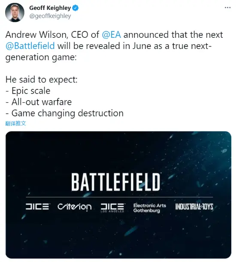Click the 'Game changing destruction' line
The height and width of the screenshot is (262, 236).
point(64,113)
